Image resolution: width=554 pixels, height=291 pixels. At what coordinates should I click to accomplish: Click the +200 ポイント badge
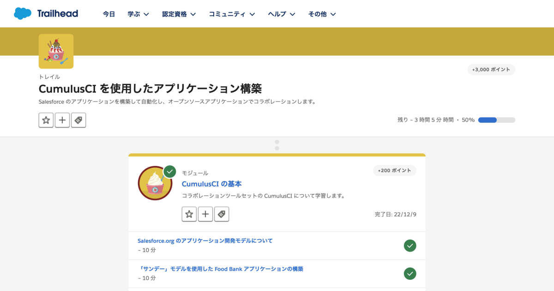click(395, 170)
